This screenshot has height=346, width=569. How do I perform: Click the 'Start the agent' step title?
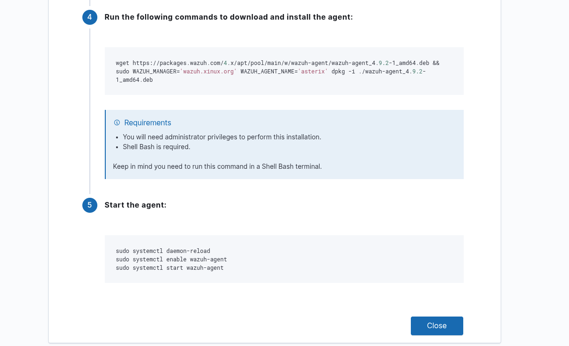click(135, 205)
